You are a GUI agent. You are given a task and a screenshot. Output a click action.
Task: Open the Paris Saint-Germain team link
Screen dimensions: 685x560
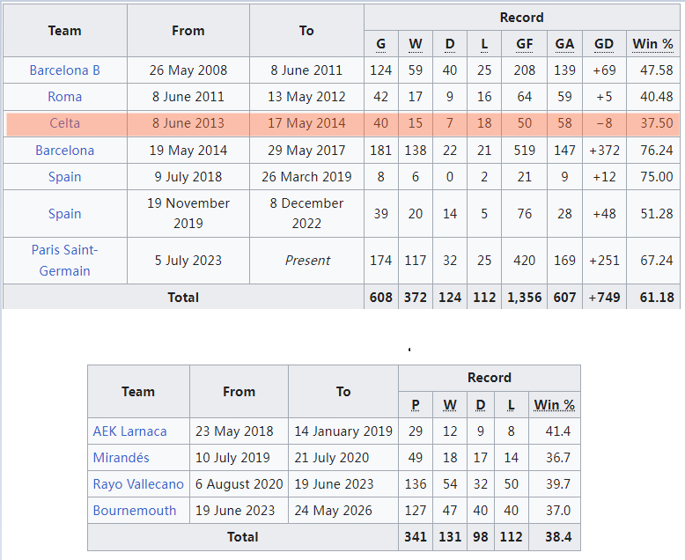pyautogui.click(x=64, y=261)
